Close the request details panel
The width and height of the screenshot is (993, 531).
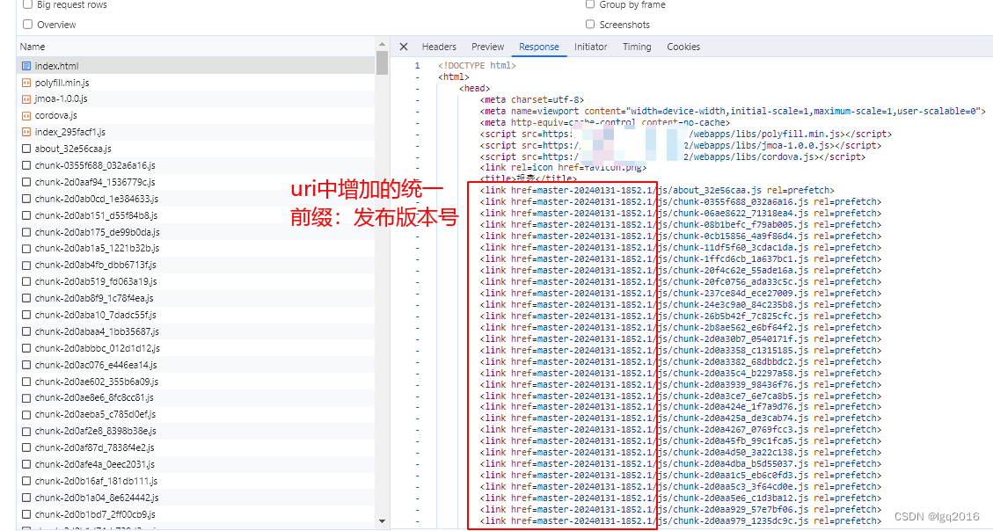pyautogui.click(x=404, y=47)
